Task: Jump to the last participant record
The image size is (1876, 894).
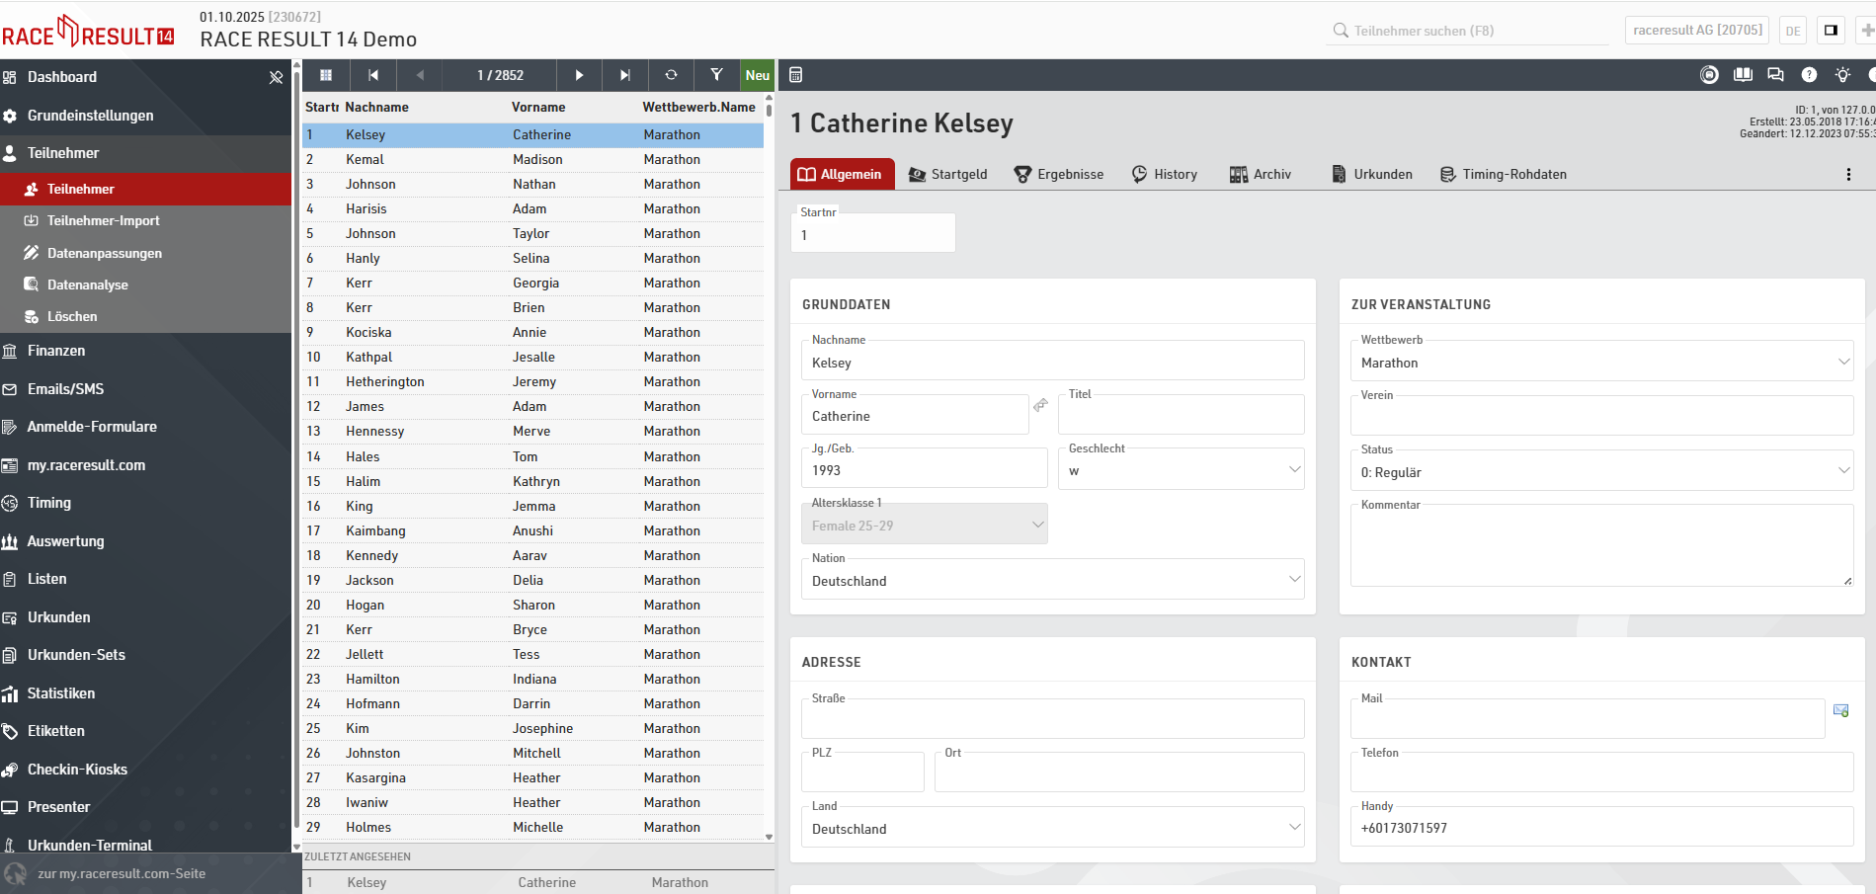Action: tap(624, 75)
